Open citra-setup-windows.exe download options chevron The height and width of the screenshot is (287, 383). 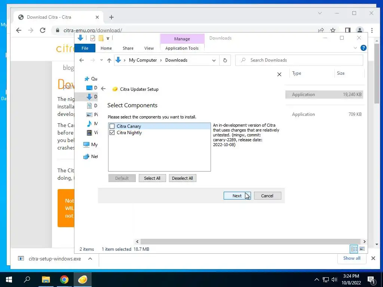tap(90, 259)
